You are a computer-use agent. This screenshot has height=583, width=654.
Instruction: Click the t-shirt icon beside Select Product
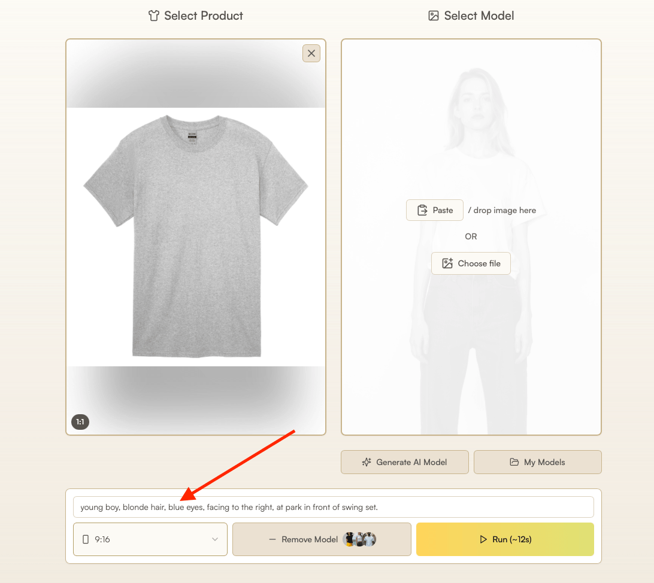(x=155, y=16)
